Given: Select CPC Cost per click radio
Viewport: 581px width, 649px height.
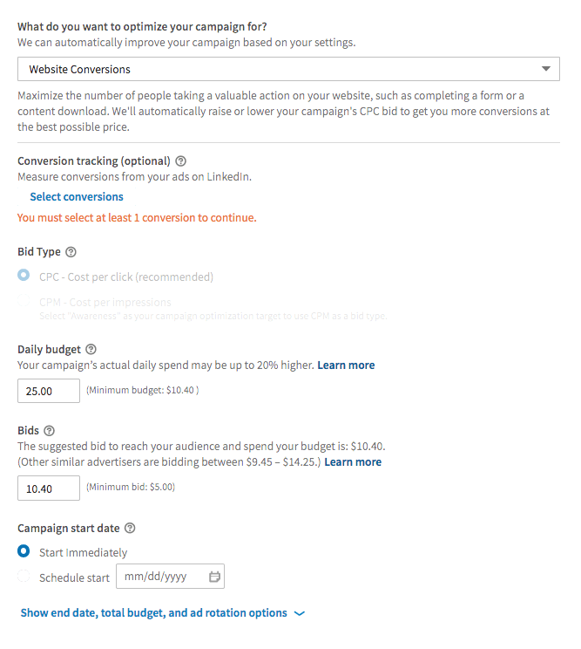Looking at the screenshot, I should pyautogui.click(x=24, y=276).
